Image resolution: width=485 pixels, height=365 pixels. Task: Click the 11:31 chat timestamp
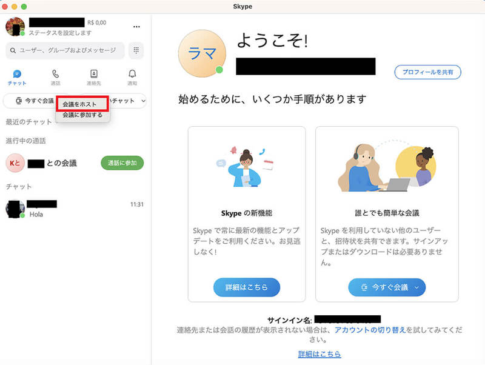point(137,204)
